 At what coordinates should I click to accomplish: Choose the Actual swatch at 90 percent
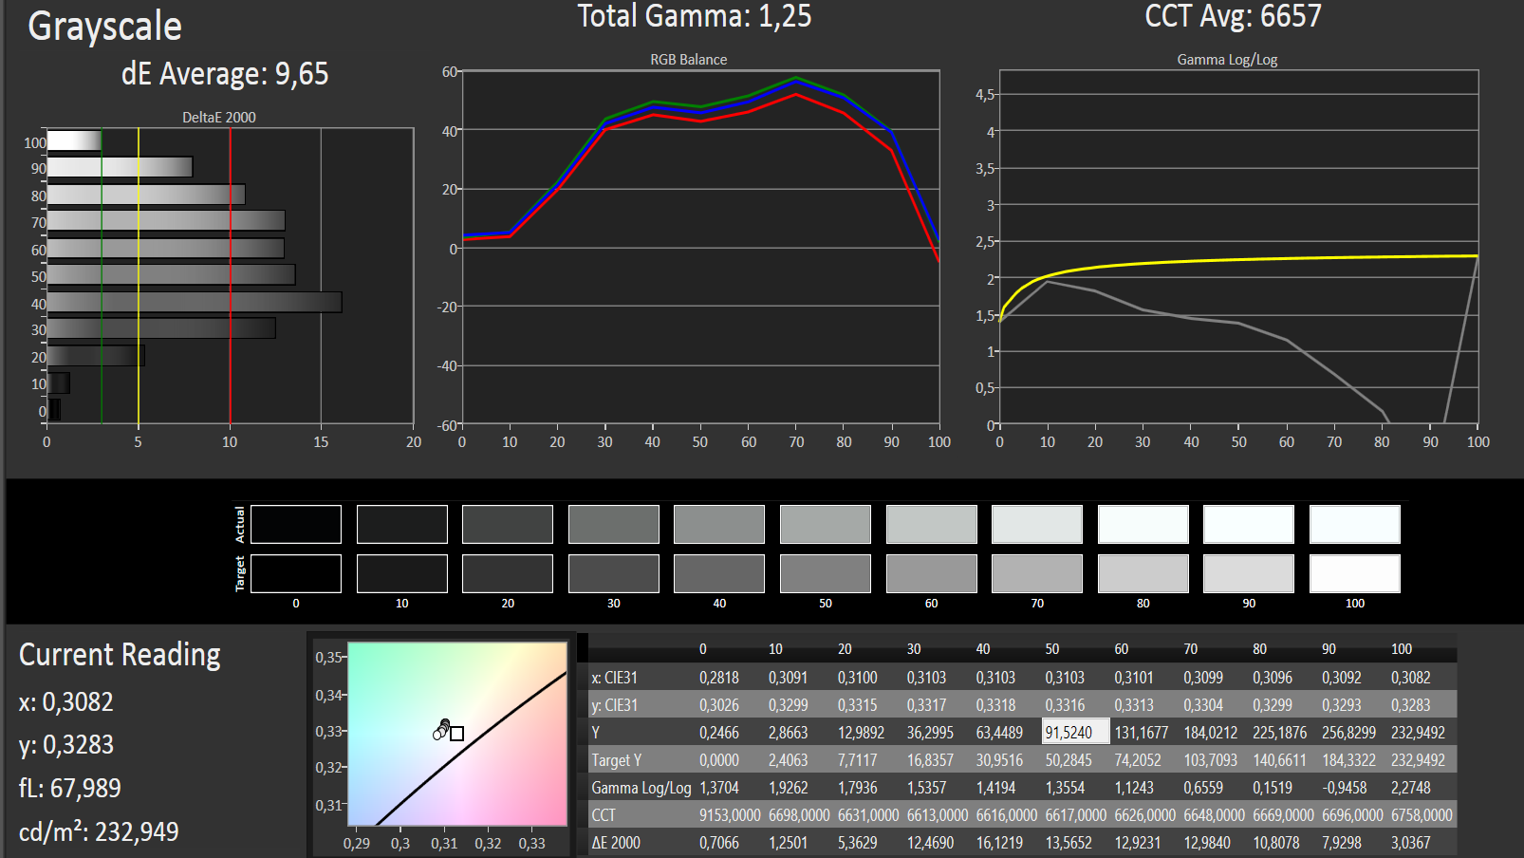pos(1249,524)
